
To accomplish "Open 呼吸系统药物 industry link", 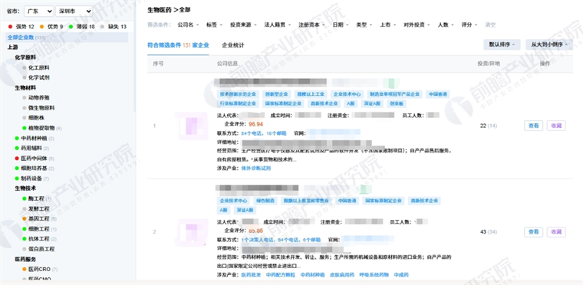I will [374, 275].
